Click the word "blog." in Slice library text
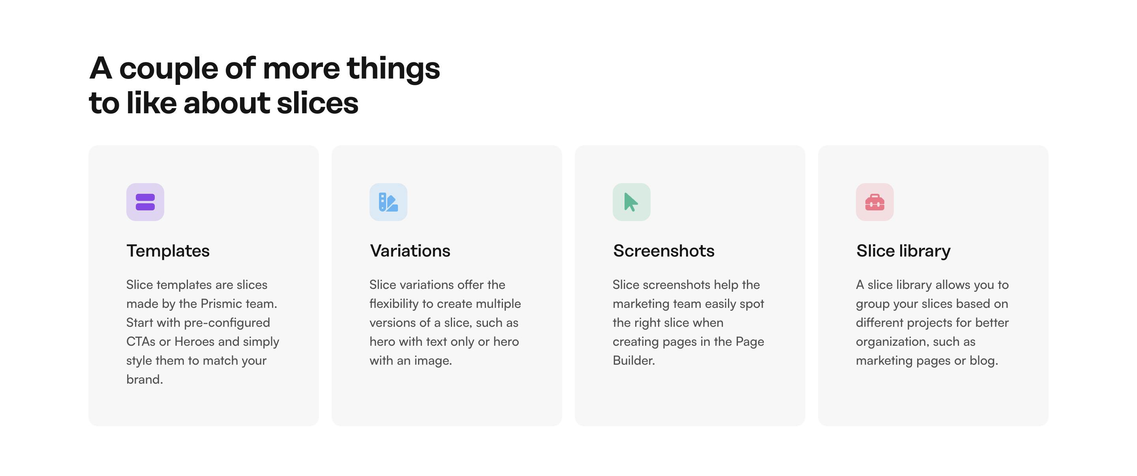The width and height of the screenshot is (1137, 476). click(x=983, y=360)
